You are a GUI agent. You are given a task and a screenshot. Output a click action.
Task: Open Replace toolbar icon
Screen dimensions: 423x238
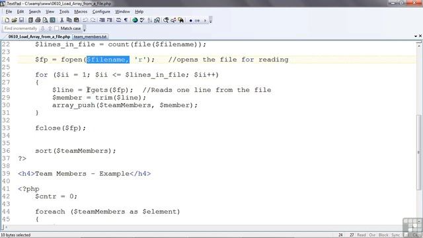click(x=173, y=20)
